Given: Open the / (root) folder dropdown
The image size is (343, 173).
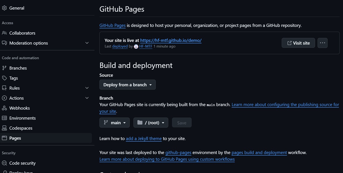Looking at the screenshot, I should [150, 123].
